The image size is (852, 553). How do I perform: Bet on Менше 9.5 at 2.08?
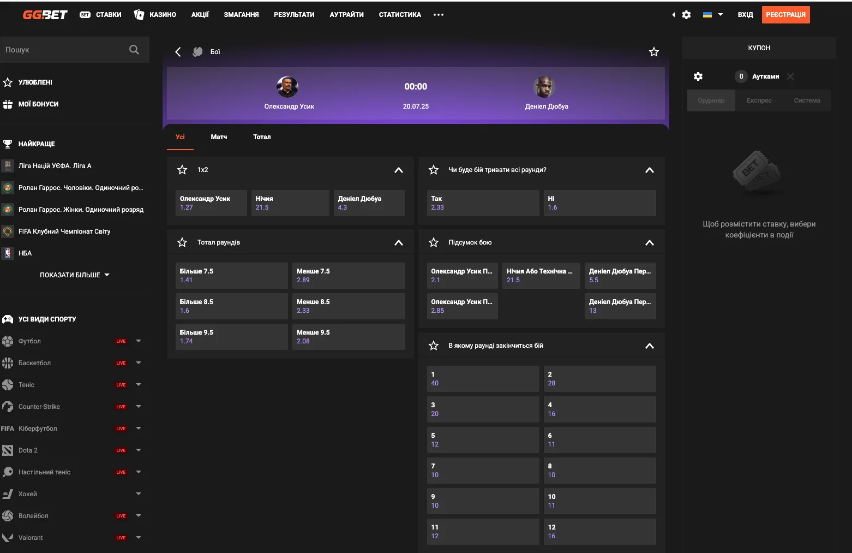point(349,337)
